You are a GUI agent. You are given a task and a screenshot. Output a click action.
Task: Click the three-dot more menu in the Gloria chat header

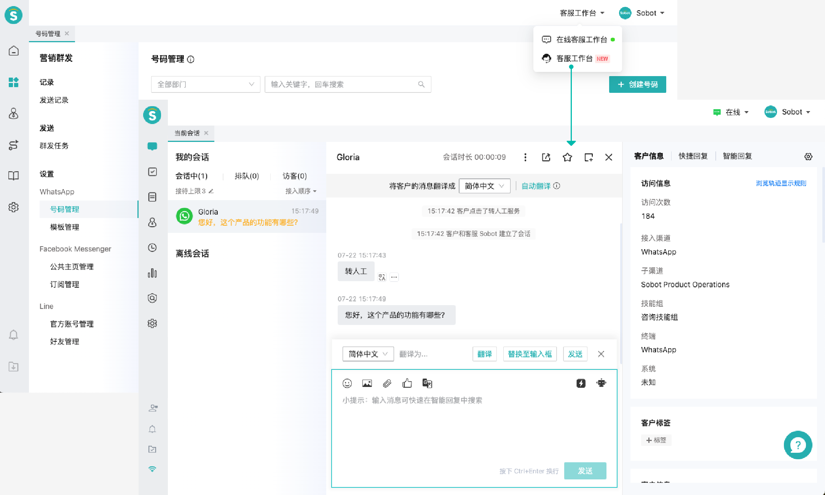(x=525, y=158)
